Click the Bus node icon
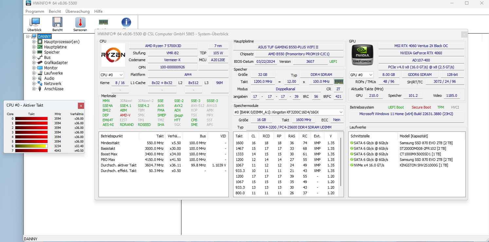Viewport: 489px width, 242px height. [x=40, y=58]
